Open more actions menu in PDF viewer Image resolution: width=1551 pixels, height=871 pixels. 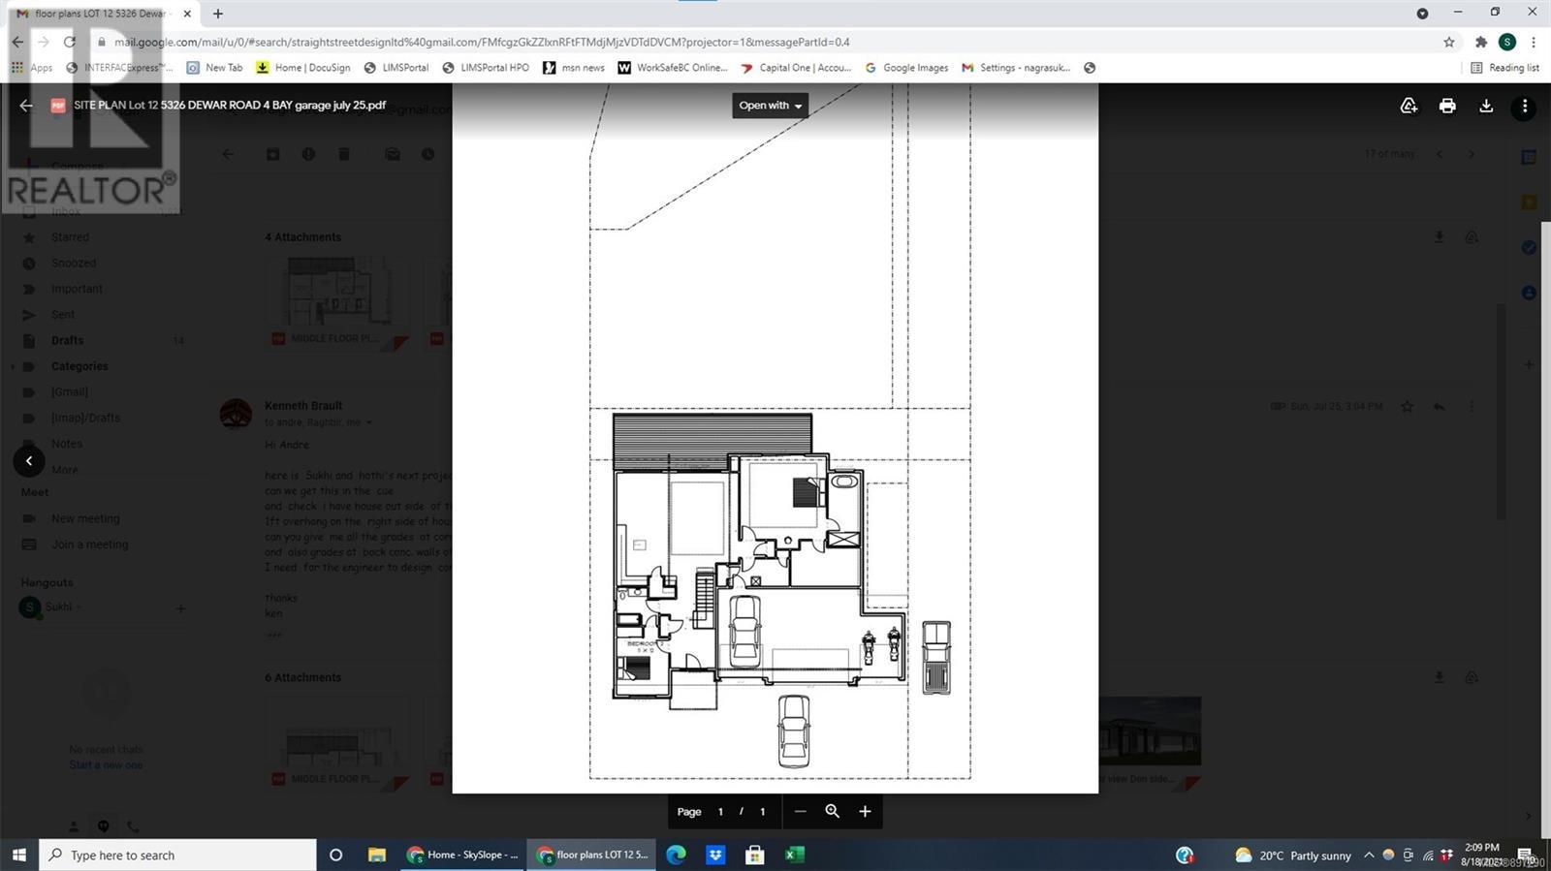click(1525, 106)
